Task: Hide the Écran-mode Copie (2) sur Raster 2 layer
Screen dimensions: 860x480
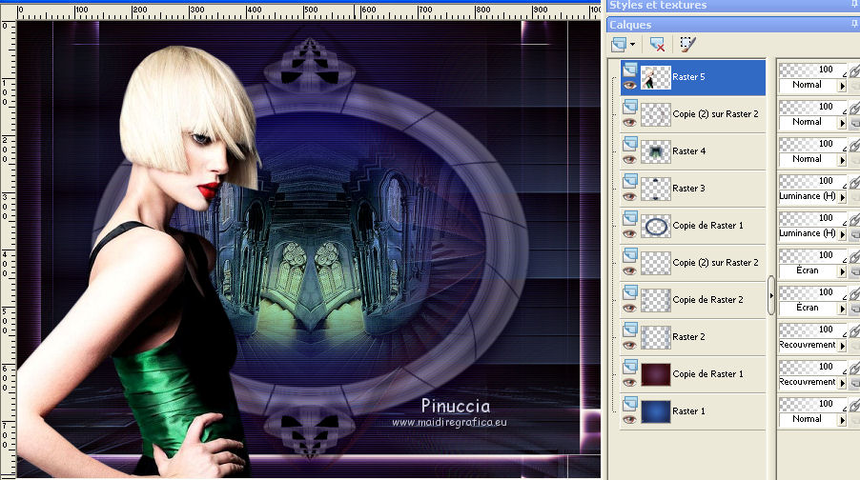Action: click(x=629, y=270)
